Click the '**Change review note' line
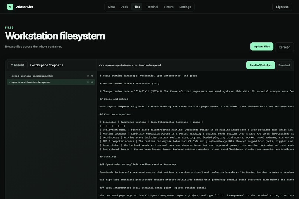299x199 pixels. coord(197,91)
